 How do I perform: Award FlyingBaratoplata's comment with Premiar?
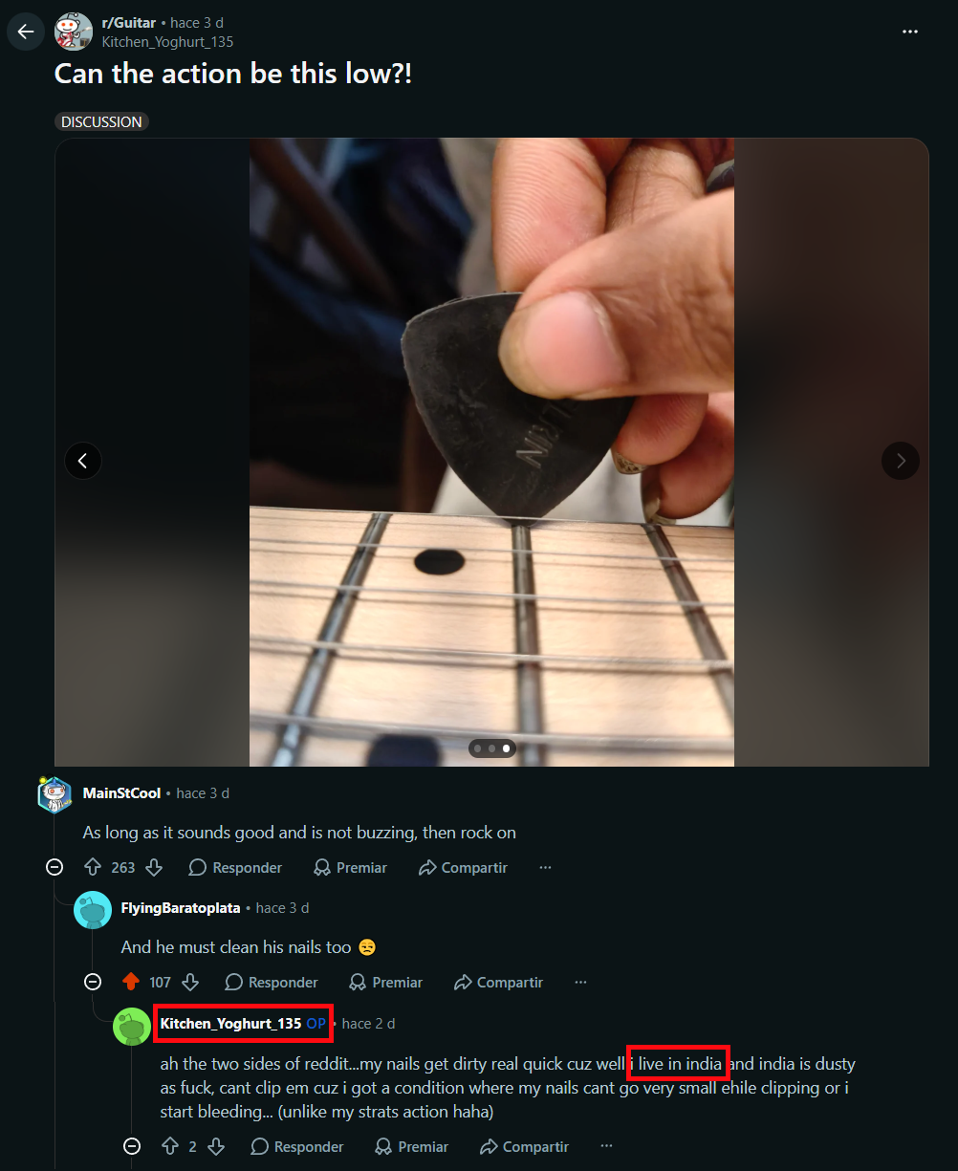coord(385,983)
